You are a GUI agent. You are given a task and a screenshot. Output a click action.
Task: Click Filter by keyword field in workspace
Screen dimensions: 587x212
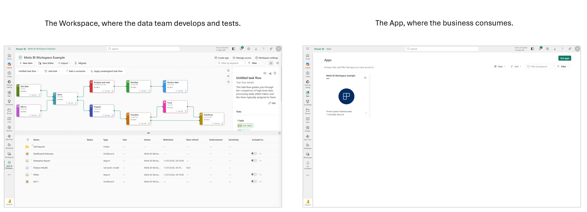[230, 63]
